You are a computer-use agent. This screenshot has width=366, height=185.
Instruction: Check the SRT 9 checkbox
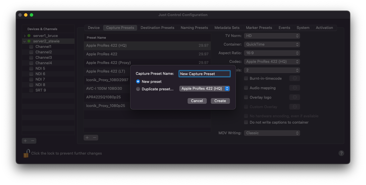31,90
